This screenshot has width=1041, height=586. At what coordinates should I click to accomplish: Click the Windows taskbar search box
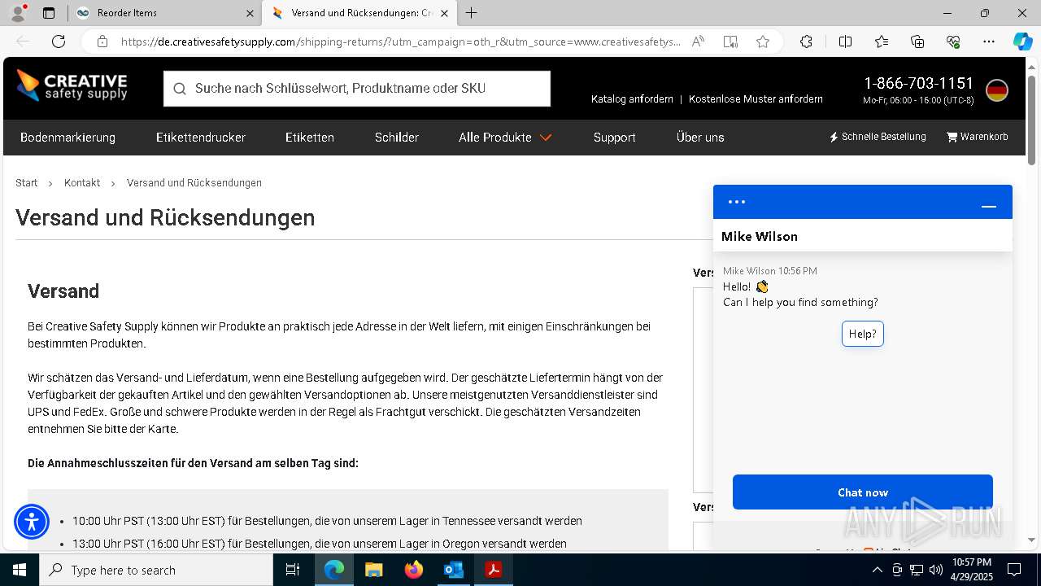pyautogui.click(x=156, y=570)
